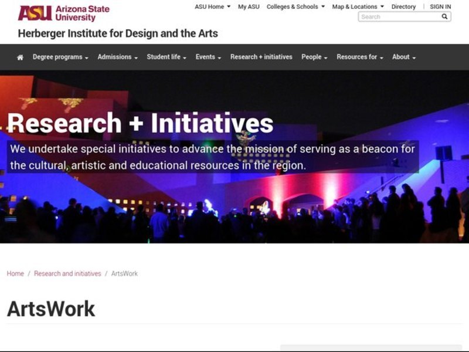Click the ASU Arizona State University logo
Viewport: 469px width, 352px height.
click(63, 13)
